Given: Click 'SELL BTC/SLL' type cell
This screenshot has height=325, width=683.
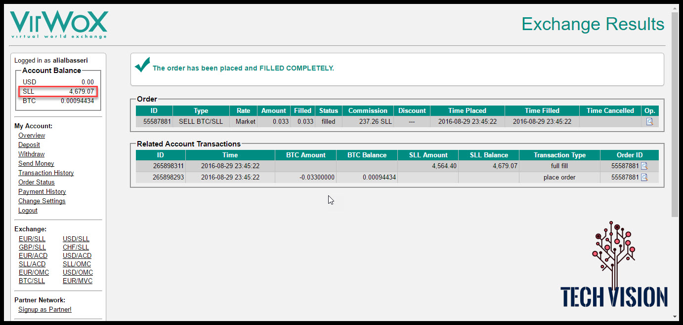Looking at the screenshot, I should pos(201,121).
